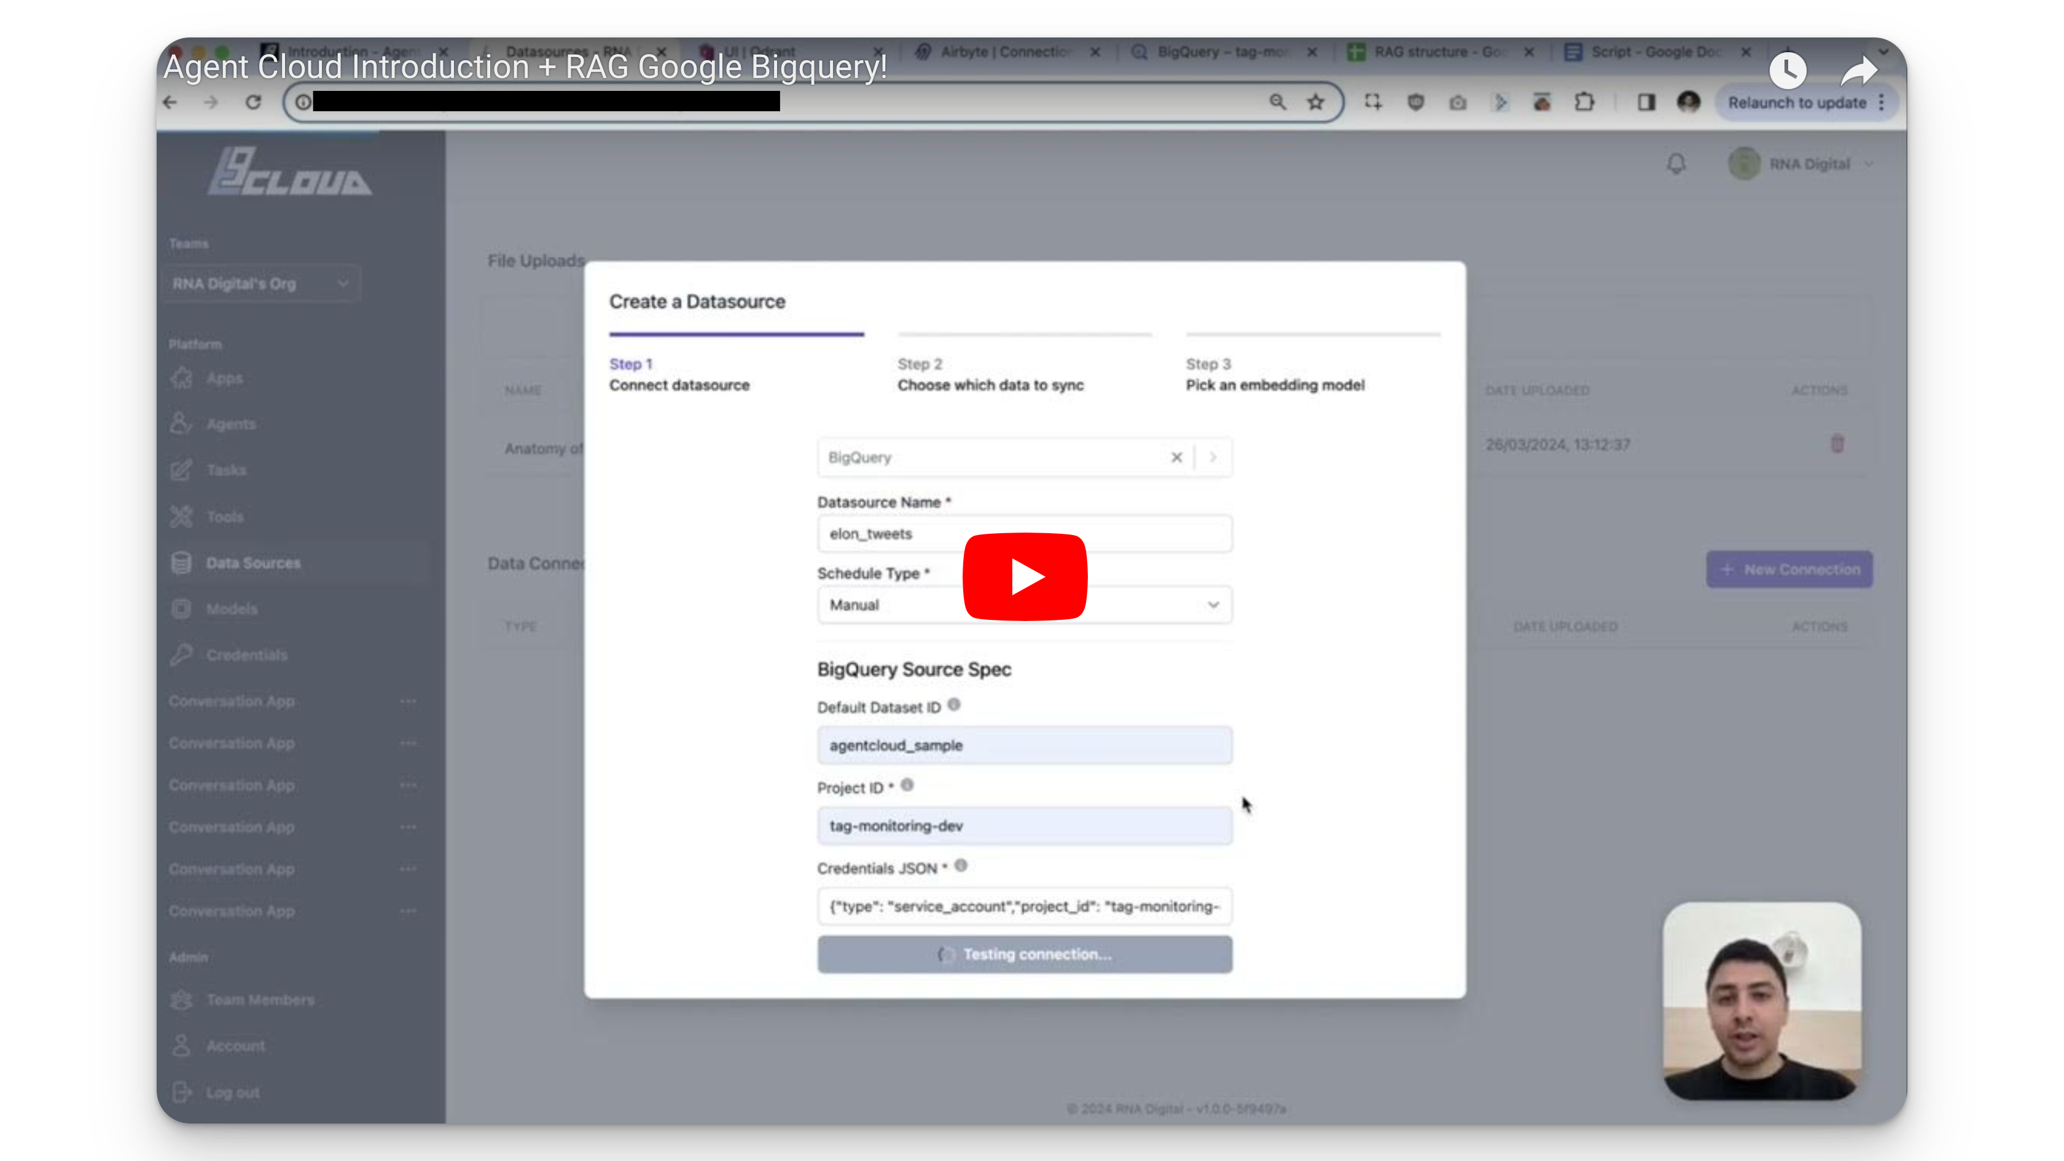Click the Agent Cloud logo in sidebar
This screenshot has width=2064, height=1161.
[290, 170]
